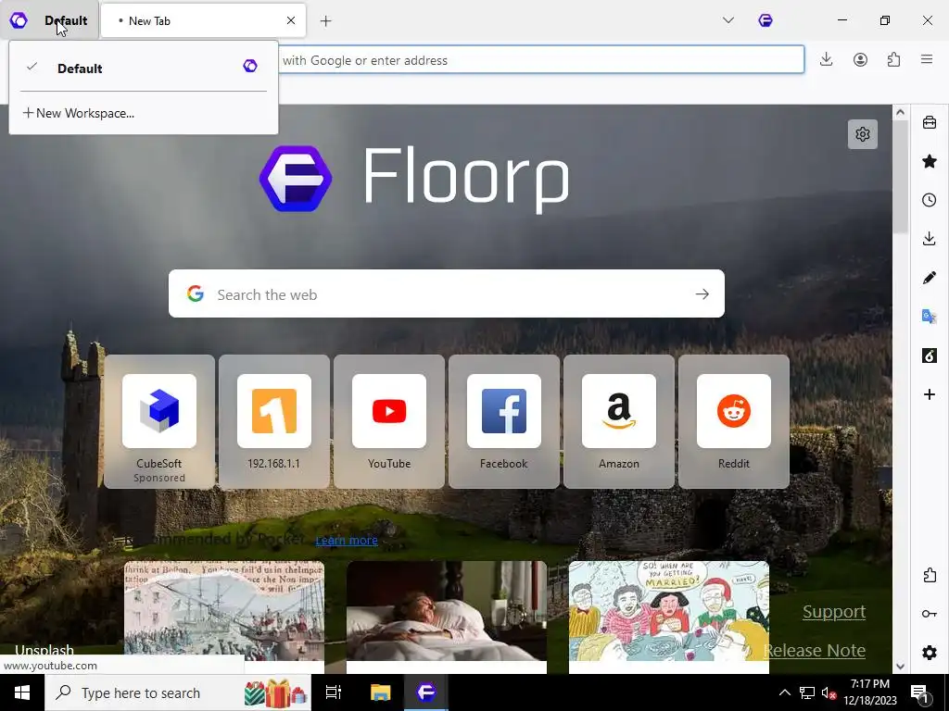949x711 pixels.
Task: Select the checked Default workspace entry
Action: tap(144, 68)
